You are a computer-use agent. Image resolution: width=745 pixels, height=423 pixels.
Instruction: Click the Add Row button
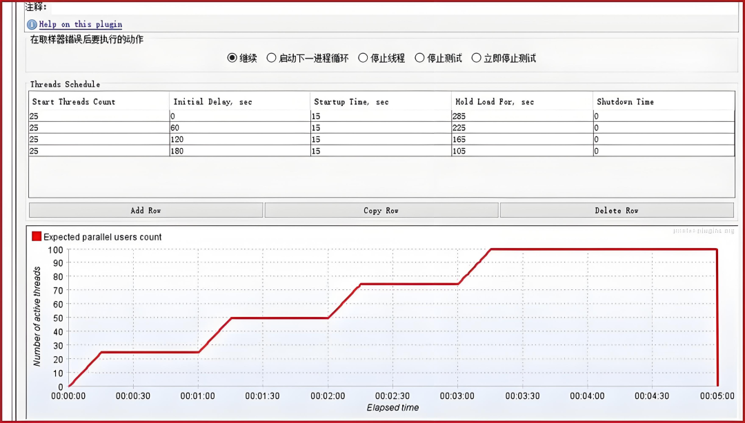[146, 210]
